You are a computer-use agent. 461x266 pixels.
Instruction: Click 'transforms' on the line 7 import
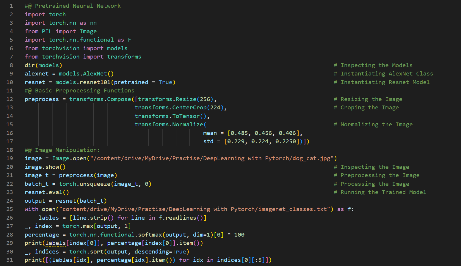tap(124, 57)
